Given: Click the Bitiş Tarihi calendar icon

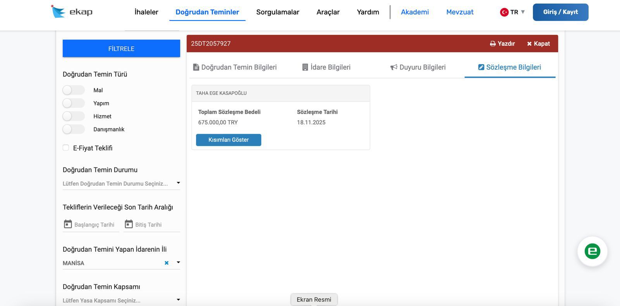Looking at the screenshot, I should click(129, 224).
